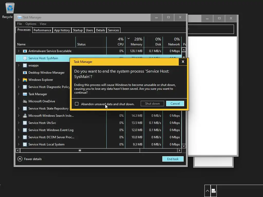The image size is (263, 197).
Task: Click the wsappx process gear icon
Action: 25,65
